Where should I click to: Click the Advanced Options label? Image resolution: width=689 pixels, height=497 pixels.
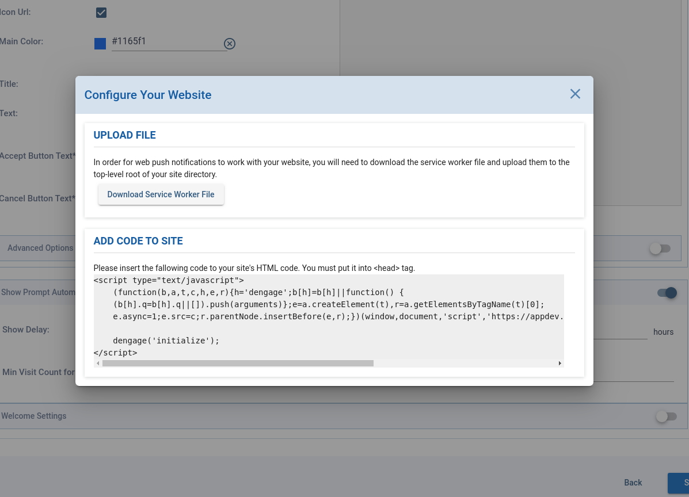click(40, 248)
